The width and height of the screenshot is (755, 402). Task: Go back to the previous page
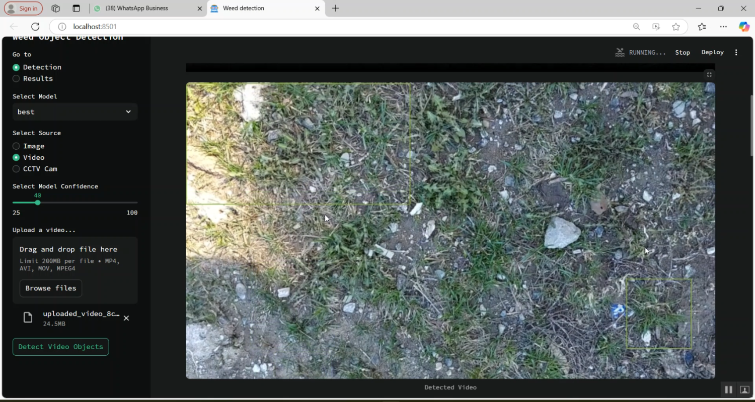14,27
